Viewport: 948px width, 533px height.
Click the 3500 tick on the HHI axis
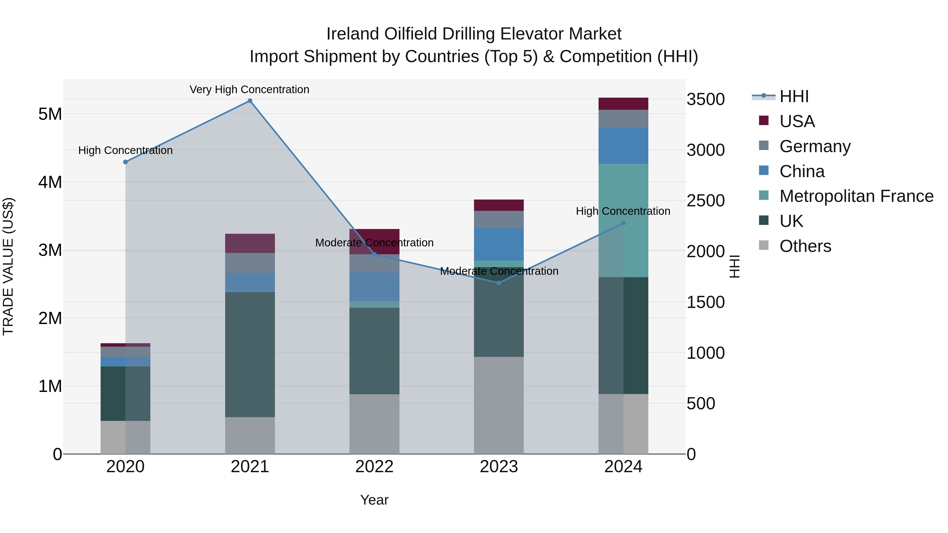coord(706,99)
